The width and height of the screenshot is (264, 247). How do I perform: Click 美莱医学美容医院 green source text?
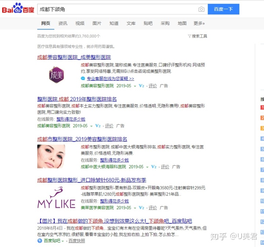tap(97, 208)
